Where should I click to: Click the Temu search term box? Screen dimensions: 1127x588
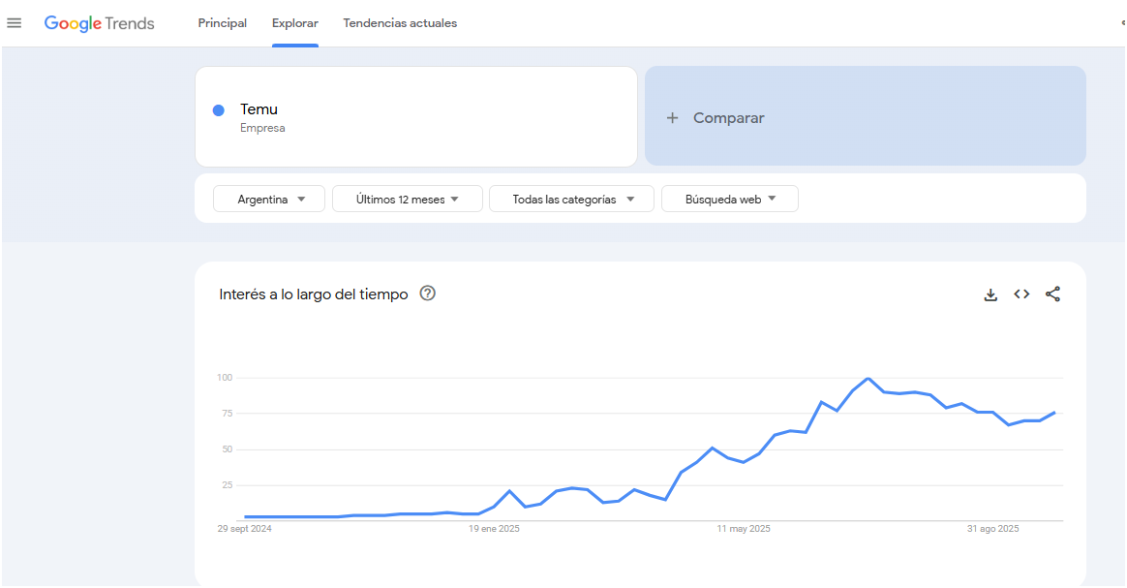click(416, 117)
